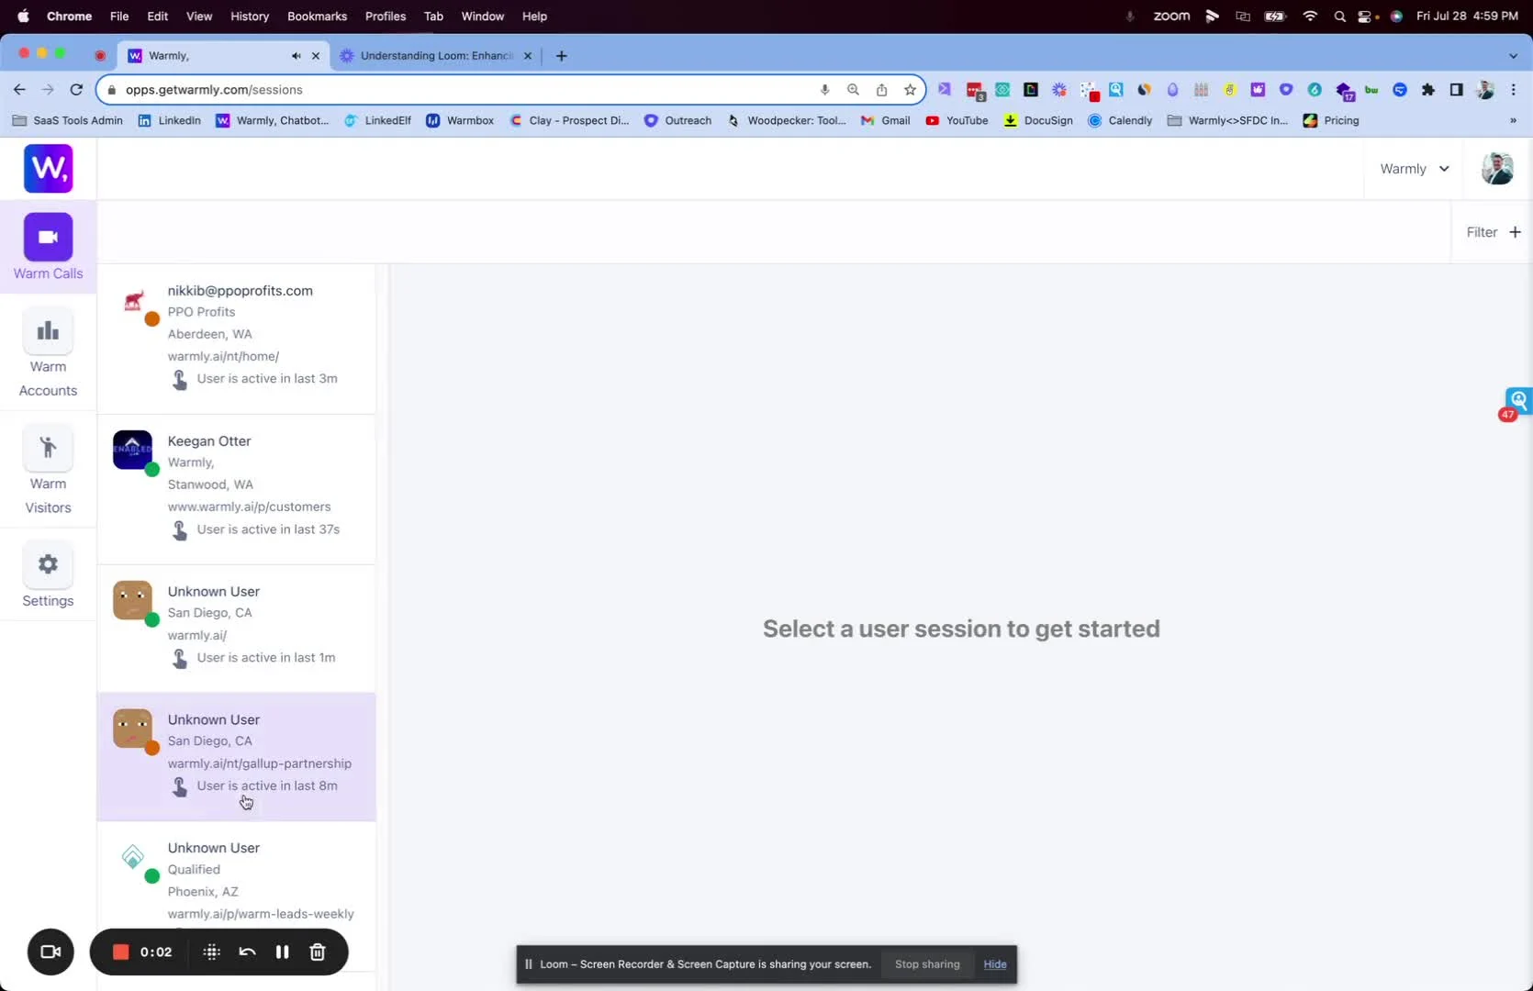Click the zoom magnifier in address bar
1533x991 pixels.
853,89
